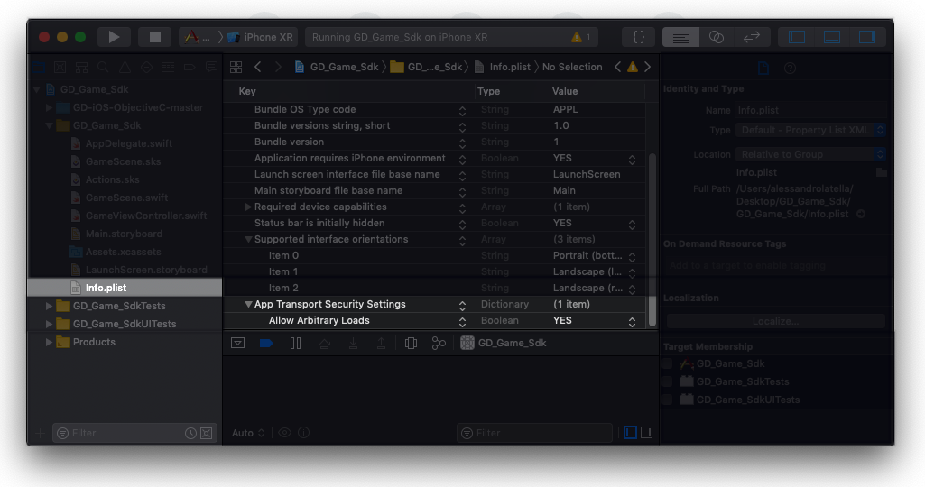Viewport: 925px width, 487px height.
Task: Check GD_Game_SdkUITests target membership
Action: tap(667, 400)
